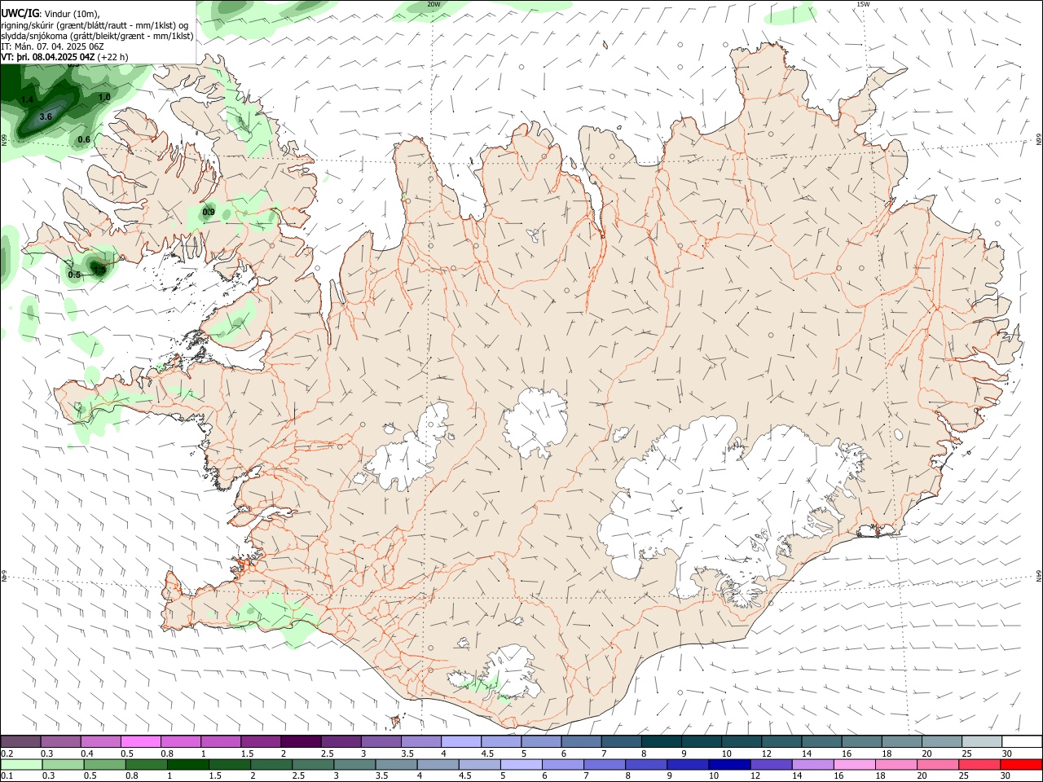
Task: Click the gray-teal 16 swatch in the upper legend row
Action: 862,742
